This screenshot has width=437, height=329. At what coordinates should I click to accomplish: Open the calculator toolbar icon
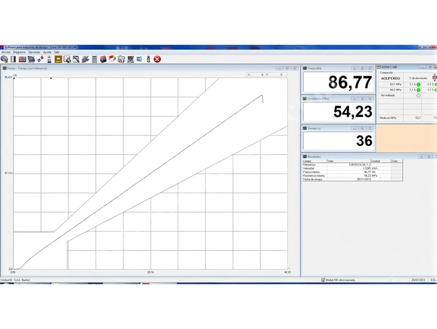pos(94,59)
